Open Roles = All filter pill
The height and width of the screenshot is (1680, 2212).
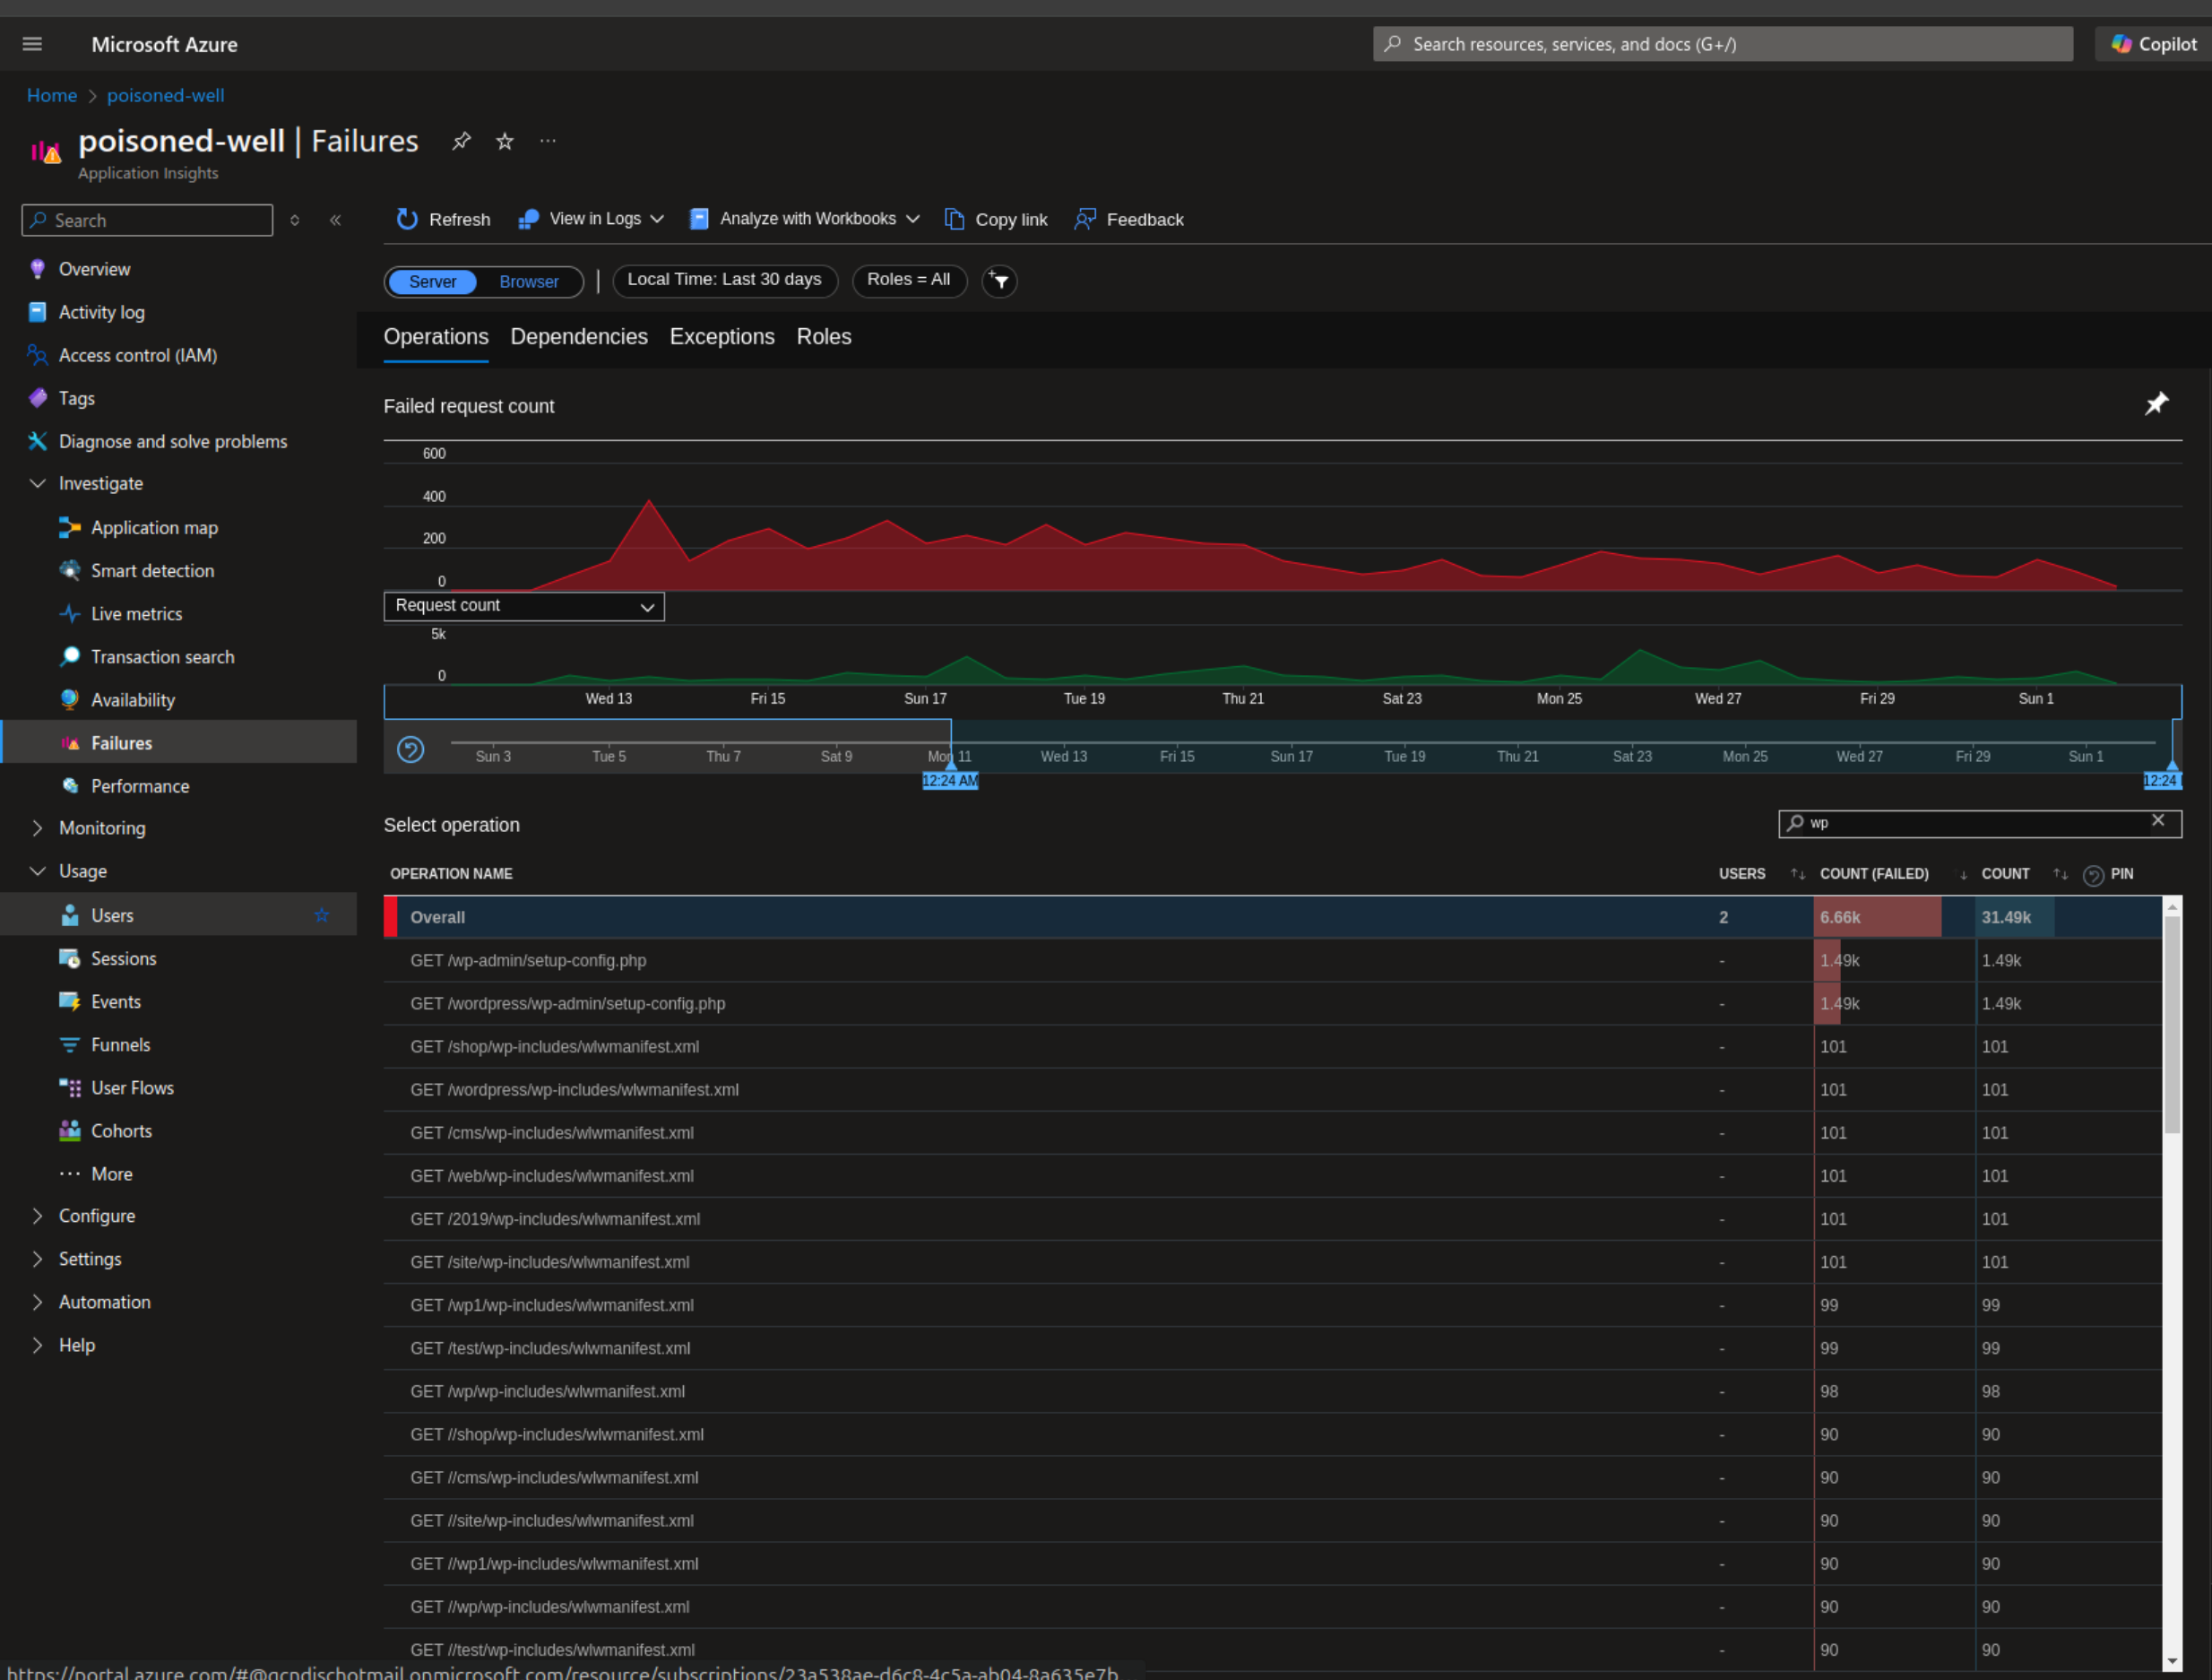coord(909,280)
